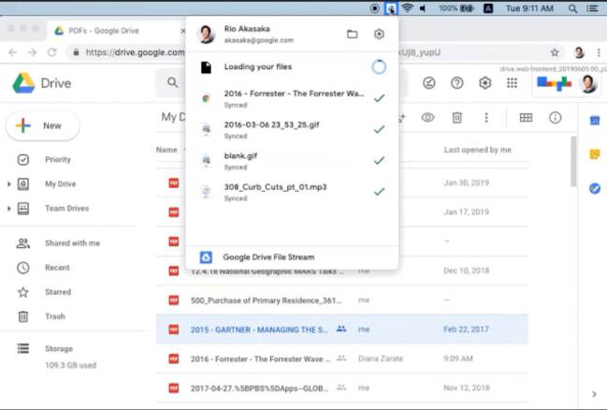Screen dimensions: 607x410
Task: Select 2016-03-06 23_53_25.gif entry
Action: (292, 130)
